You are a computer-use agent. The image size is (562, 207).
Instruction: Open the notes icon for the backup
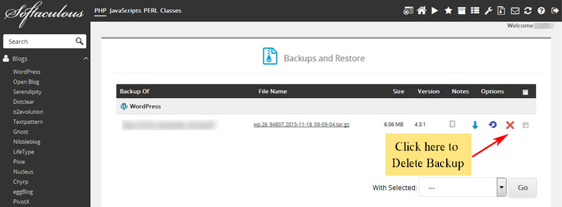[x=452, y=124]
